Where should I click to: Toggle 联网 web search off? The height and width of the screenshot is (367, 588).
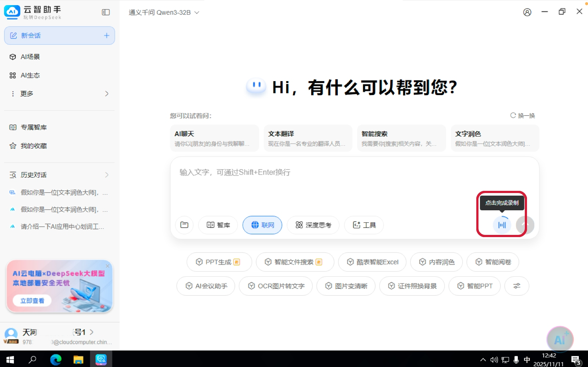[x=262, y=225]
